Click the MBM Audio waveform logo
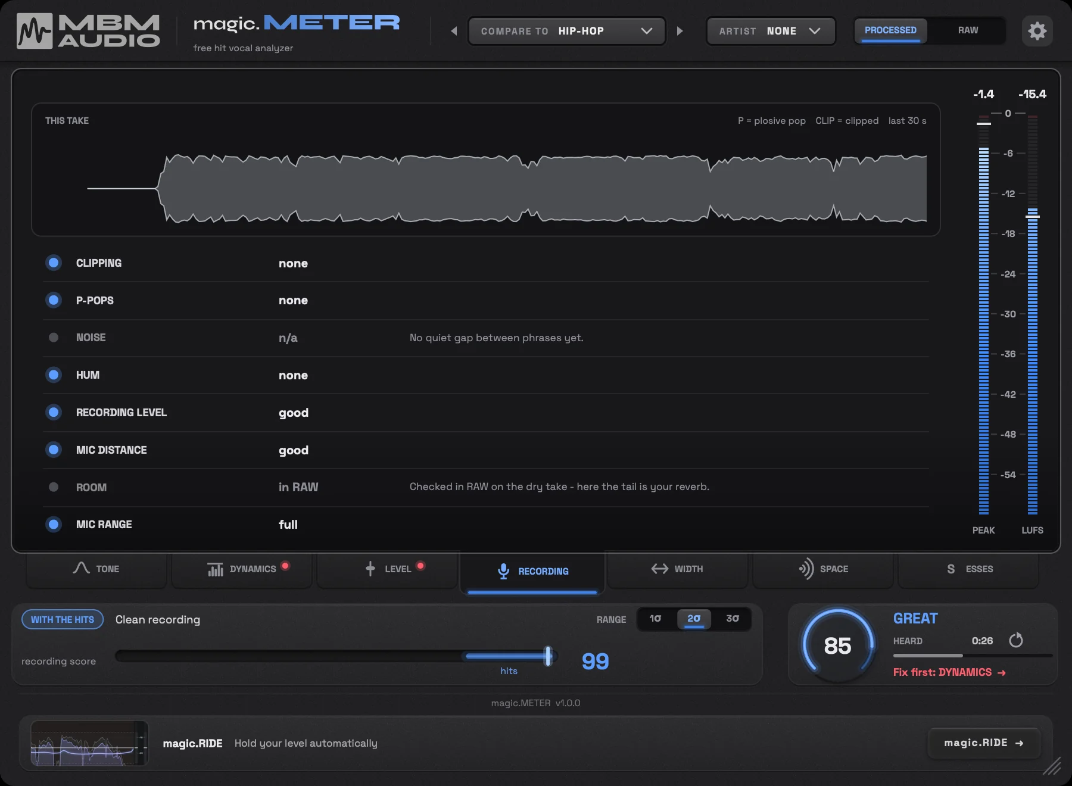This screenshot has height=786, width=1072. (35, 31)
